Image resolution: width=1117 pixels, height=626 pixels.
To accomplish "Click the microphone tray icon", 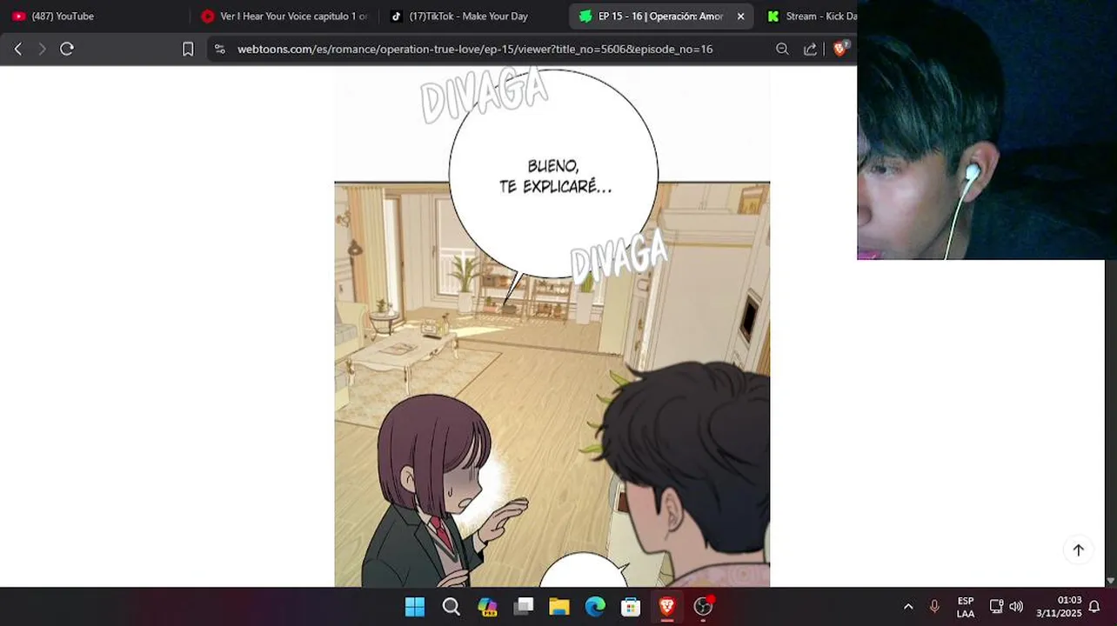I will (x=935, y=607).
